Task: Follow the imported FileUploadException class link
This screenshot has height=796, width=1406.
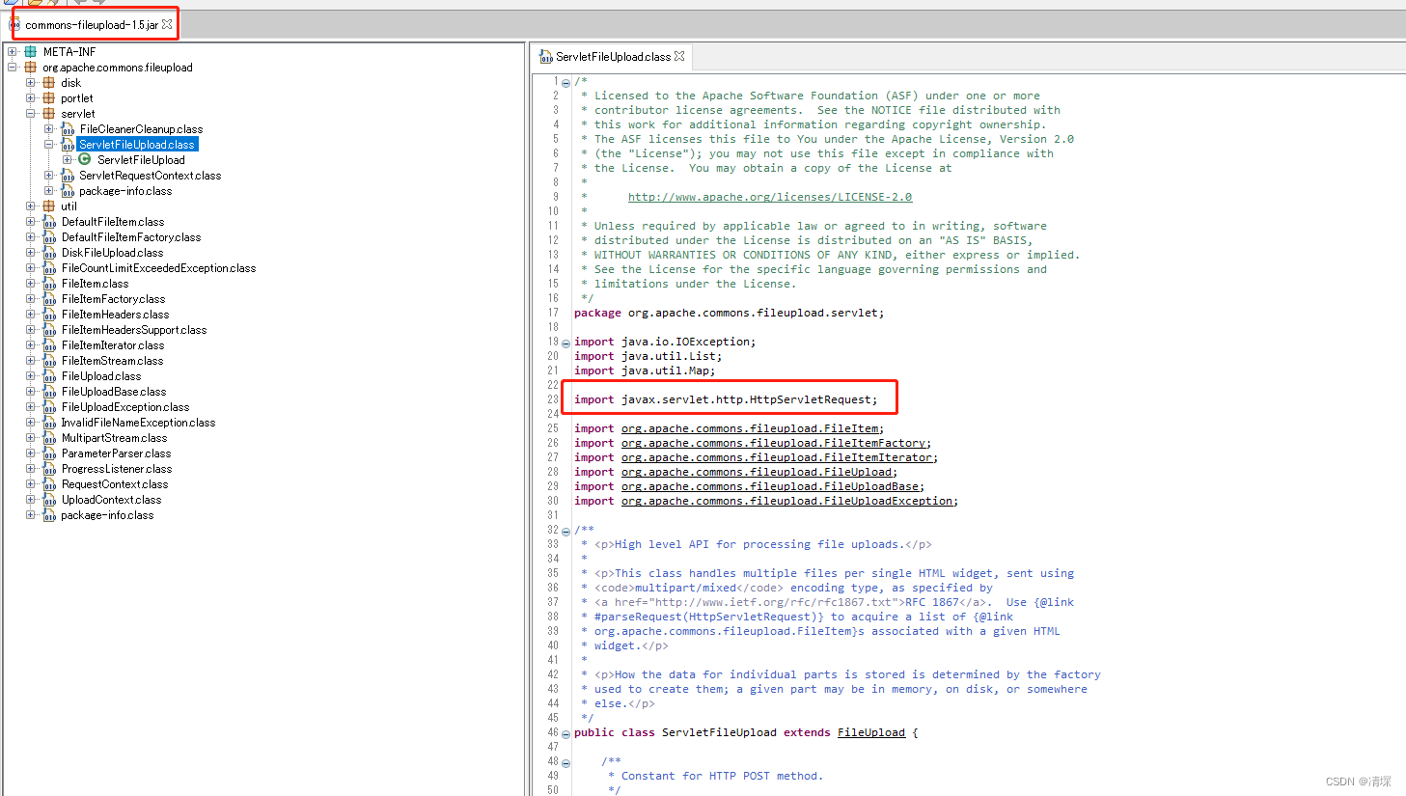Action: [787, 501]
